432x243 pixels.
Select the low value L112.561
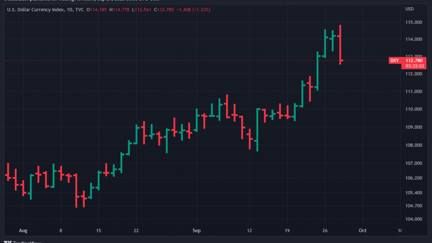[x=142, y=10]
